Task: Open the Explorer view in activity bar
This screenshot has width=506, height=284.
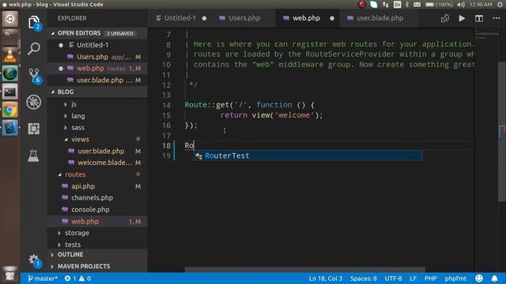Action: 33,23
